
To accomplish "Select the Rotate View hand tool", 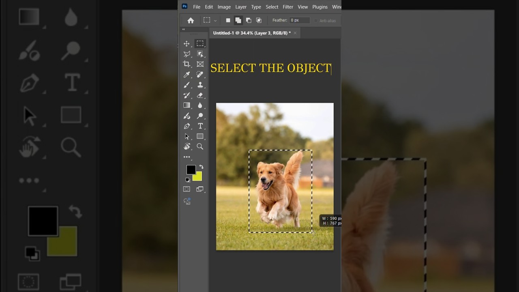I will (x=187, y=146).
